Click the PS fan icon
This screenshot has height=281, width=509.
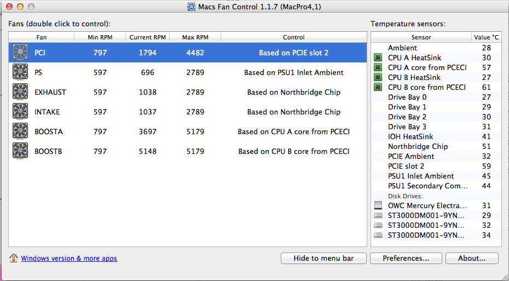click(20, 72)
